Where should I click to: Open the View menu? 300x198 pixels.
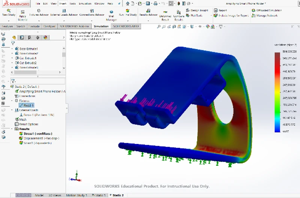click(54, 3)
